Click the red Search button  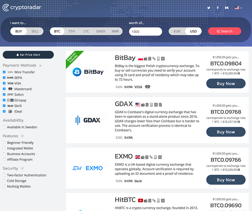[x=225, y=31]
